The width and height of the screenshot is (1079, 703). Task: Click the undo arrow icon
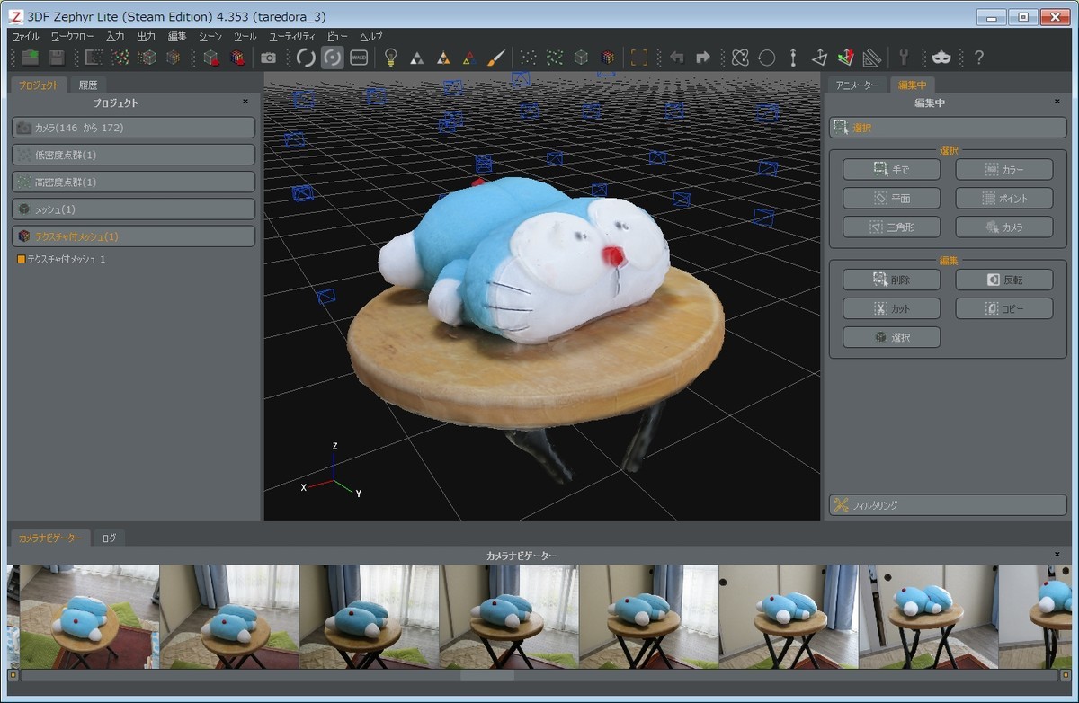(x=677, y=58)
